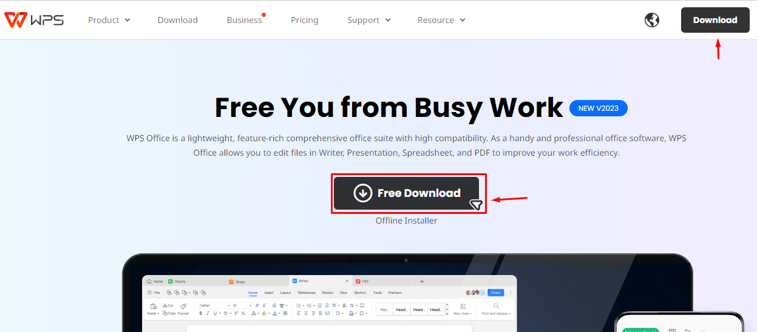Toggle Strikethrough formatting
The height and width of the screenshot is (332, 757).
226,313
